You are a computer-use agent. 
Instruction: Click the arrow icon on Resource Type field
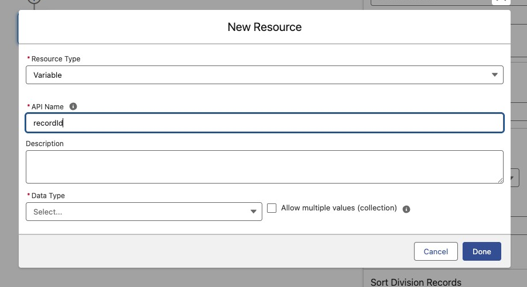point(495,75)
